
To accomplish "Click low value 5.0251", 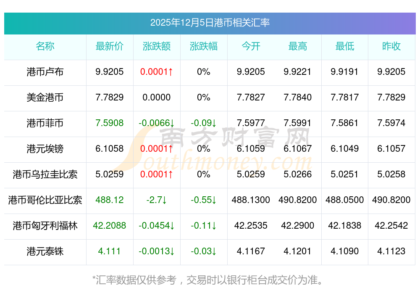I will click(344, 174).
